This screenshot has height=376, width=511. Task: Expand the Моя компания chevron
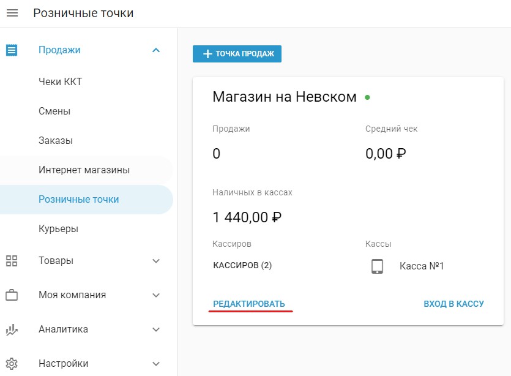156,295
